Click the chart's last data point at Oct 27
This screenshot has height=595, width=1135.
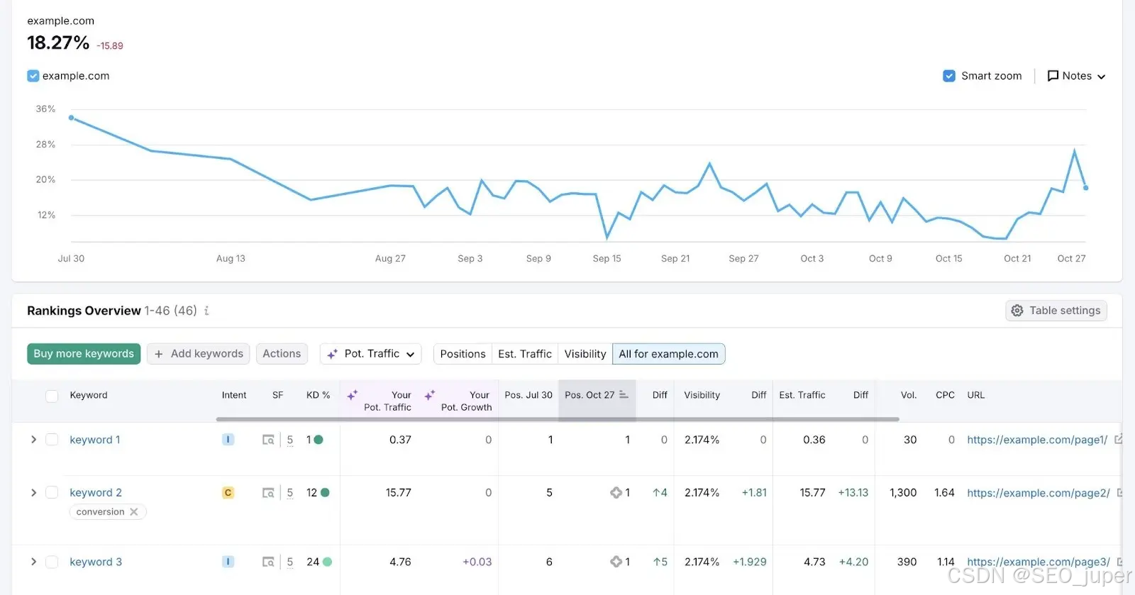[x=1085, y=188]
